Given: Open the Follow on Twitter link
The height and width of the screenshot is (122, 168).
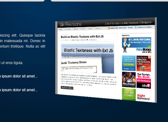Looking at the screenshot, I should tap(144, 27).
